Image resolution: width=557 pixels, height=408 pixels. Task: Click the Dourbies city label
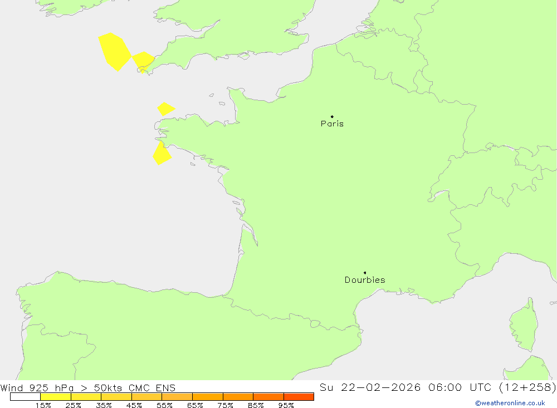(365, 280)
